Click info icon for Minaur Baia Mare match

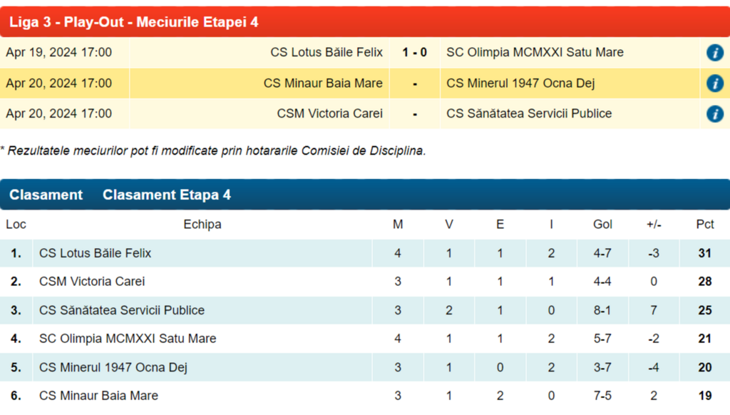714,83
